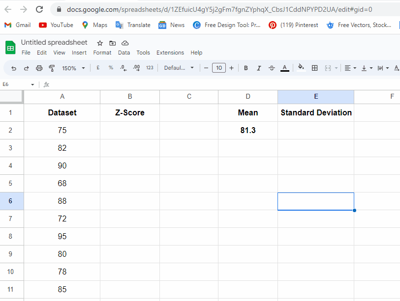Click the browser forward arrow
Screen dimensions: 400x301
pyautogui.click(x=24, y=9)
